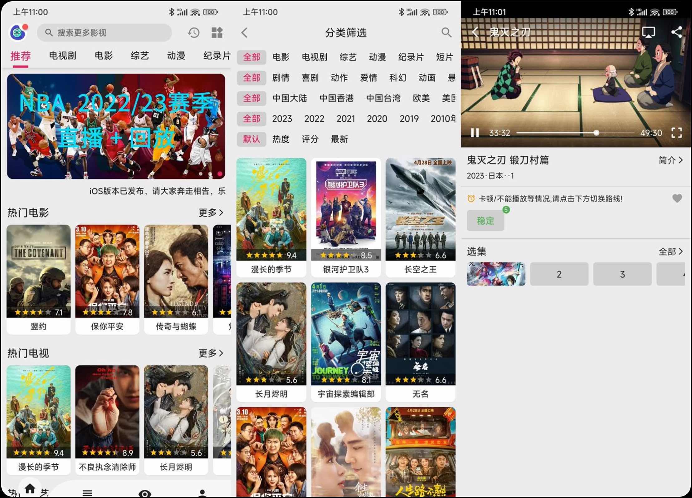Expand 全部 next to 选集
The height and width of the screenshot is (498, 692).
point(670,251)
